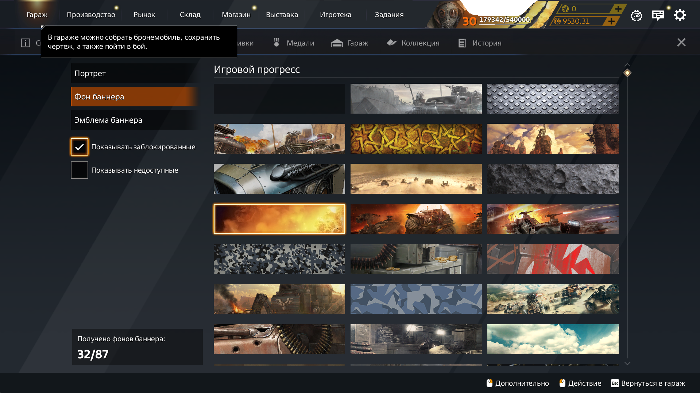Enable Показывать недоступные checkbox

click(80, 170)
